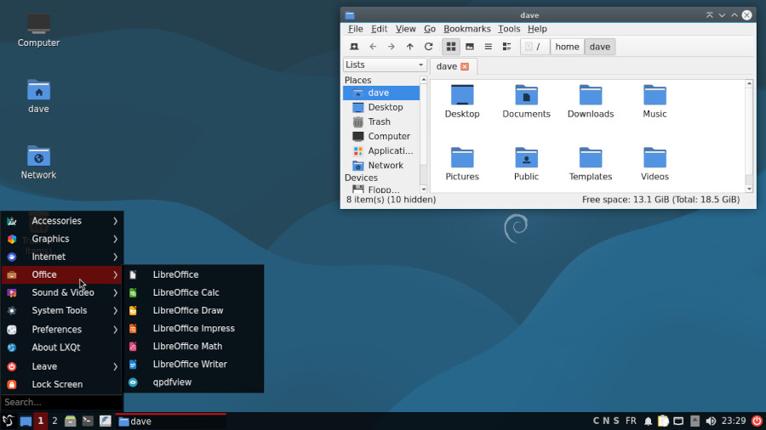Open the Help menu
766x430 pixels.
[x=537, y=29]
